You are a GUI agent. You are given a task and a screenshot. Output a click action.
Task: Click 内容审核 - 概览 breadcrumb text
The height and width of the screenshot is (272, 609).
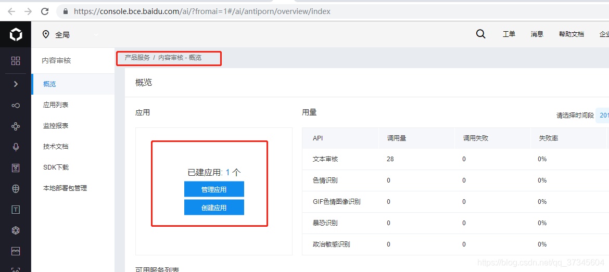[180, 58]
